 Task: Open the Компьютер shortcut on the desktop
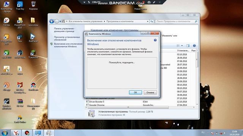6,7
